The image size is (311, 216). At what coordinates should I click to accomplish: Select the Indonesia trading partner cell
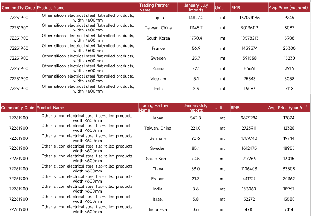(158, 209)
